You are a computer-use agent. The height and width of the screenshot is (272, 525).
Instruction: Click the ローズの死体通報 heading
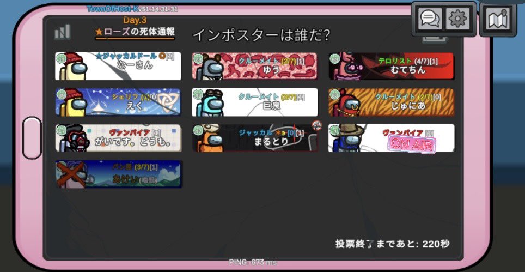(135, 32)
